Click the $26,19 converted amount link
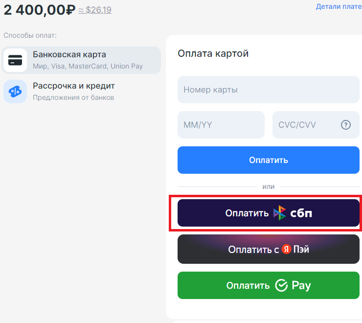 point(98,9)
